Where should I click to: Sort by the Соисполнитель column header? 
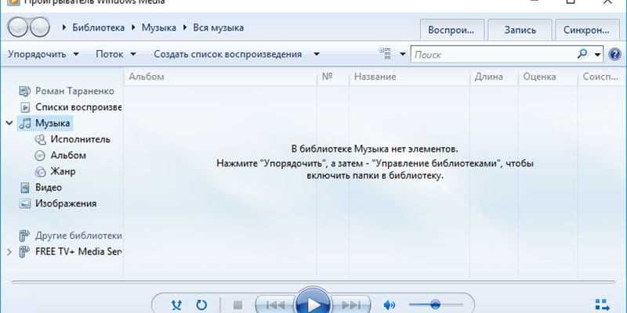click(600, 77)
